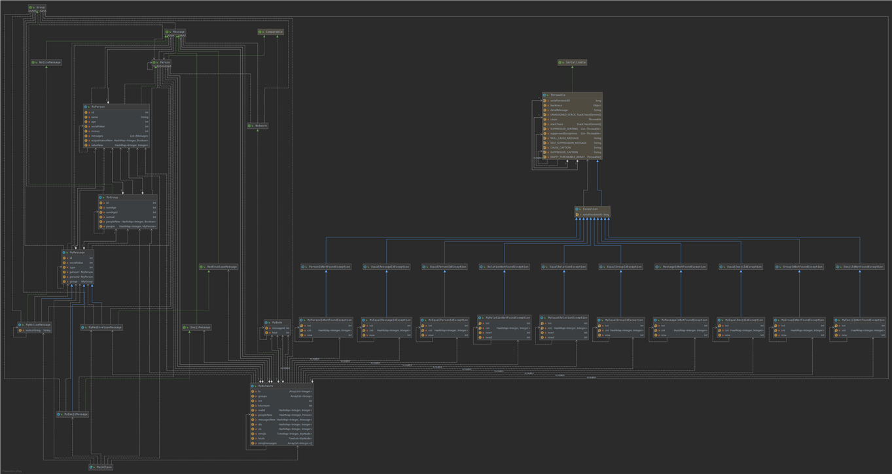Select the MyMessageIdNotFoundException class header
The width and height of the screenshot is (892, 474).
tap(681, 320)
